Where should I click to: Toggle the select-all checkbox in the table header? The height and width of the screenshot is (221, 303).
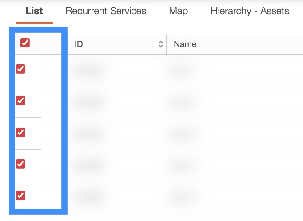coord(25,43)
